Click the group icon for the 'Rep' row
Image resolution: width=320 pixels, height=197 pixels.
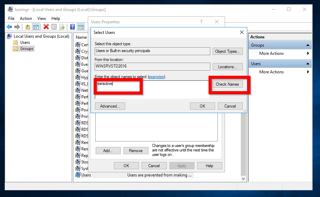coord(78,155)
